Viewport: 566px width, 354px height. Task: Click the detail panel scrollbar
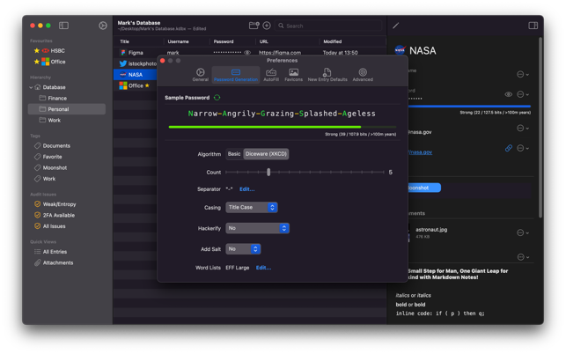click(x=540, y=127)
